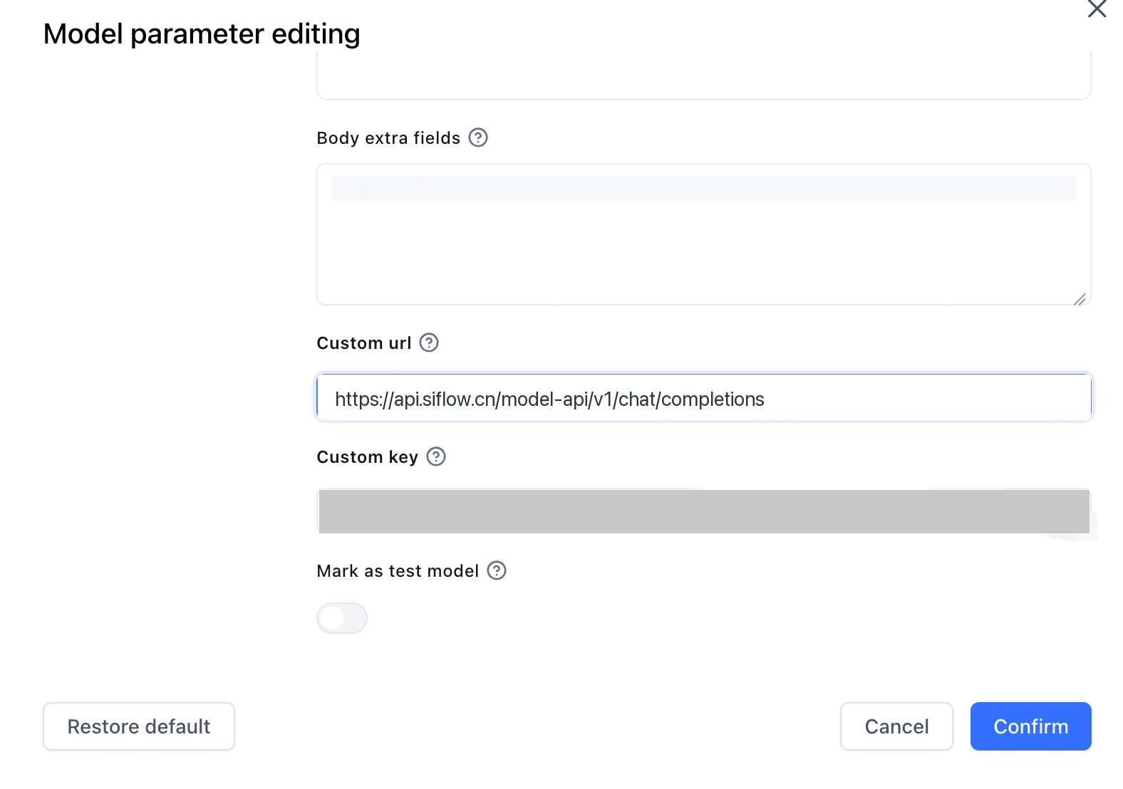Select the Custom url label text
Image resolution: width=1123 pixels, height=789 pixels.
coord(364,343)
